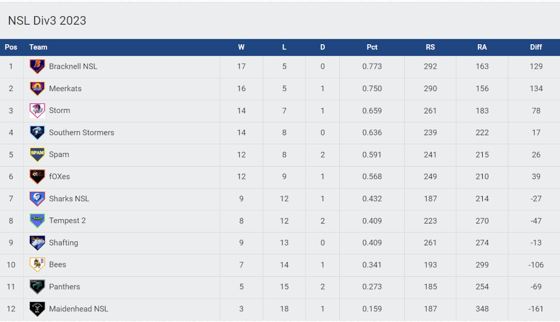Click the Bracknell NSL team logo
Image resolution: width=560 pixels, height=322 pixels.
[37, 67]
